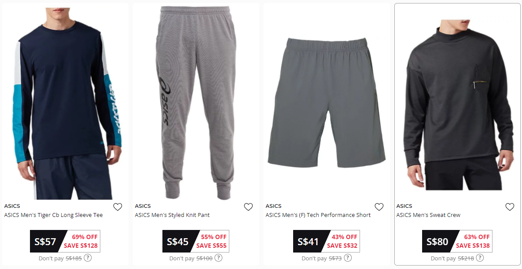Open price info help beside S$185

88,258
